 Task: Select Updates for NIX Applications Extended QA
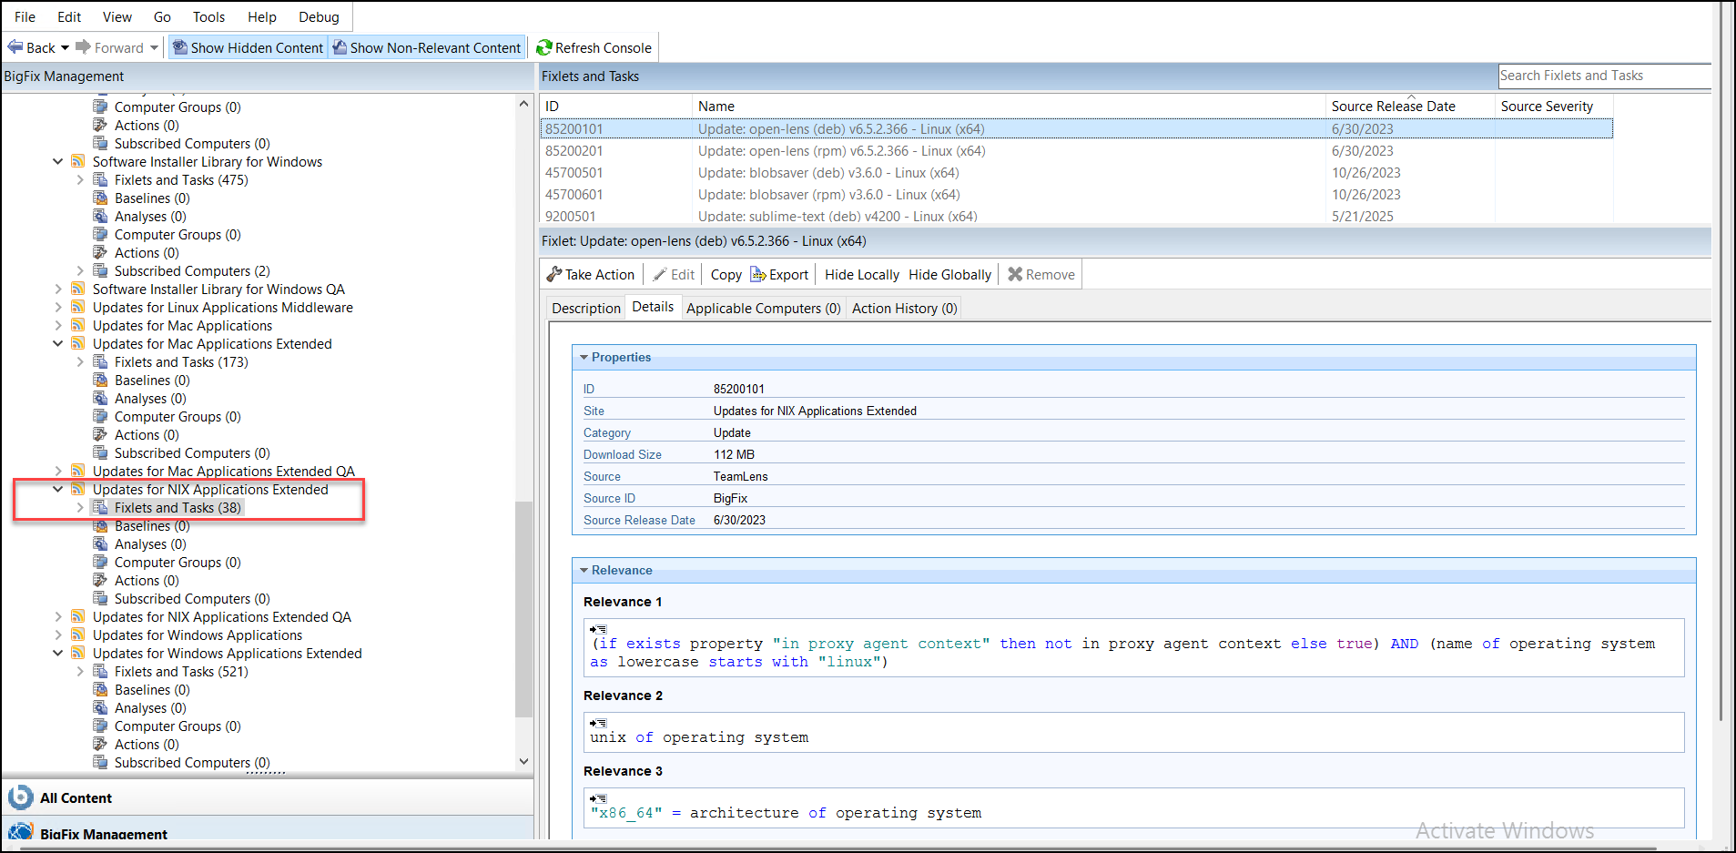[x=221, y=616]
